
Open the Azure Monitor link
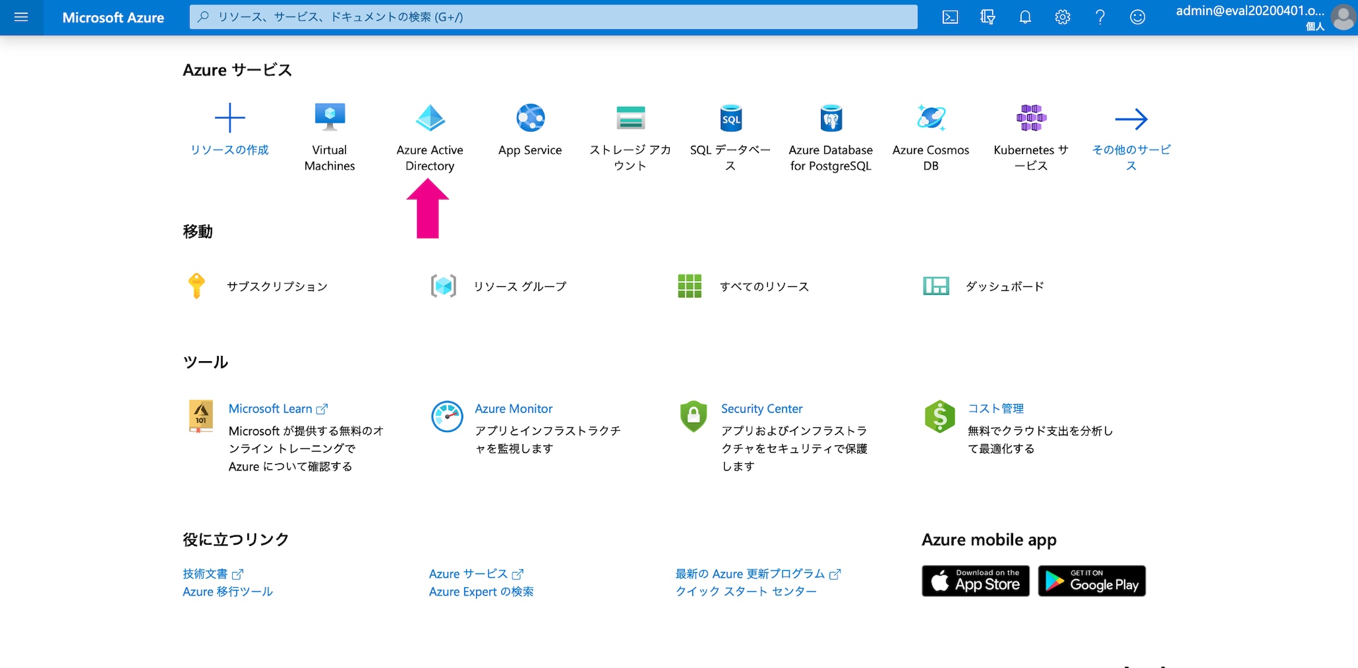click(x=514, y=409)
